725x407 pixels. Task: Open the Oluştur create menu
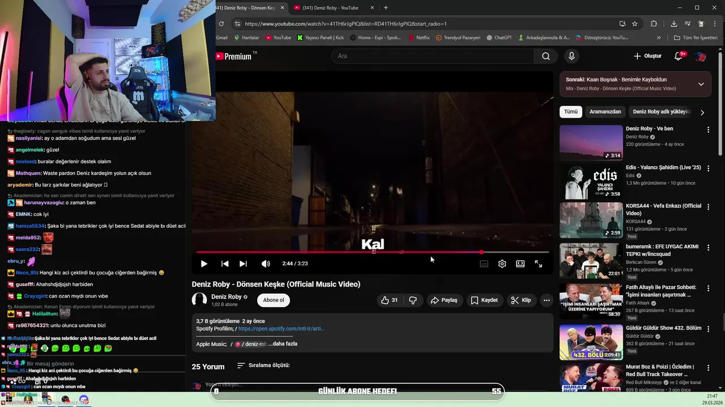pyautogui.click(x=648, y=56)
